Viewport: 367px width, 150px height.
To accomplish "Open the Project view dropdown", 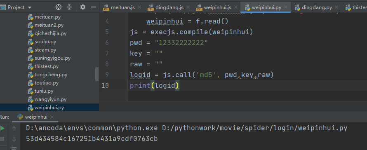I will click(30, 7).
